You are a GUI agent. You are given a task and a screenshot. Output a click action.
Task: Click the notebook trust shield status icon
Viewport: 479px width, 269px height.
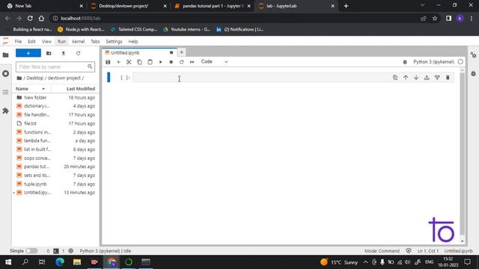[x=409, y=251]
